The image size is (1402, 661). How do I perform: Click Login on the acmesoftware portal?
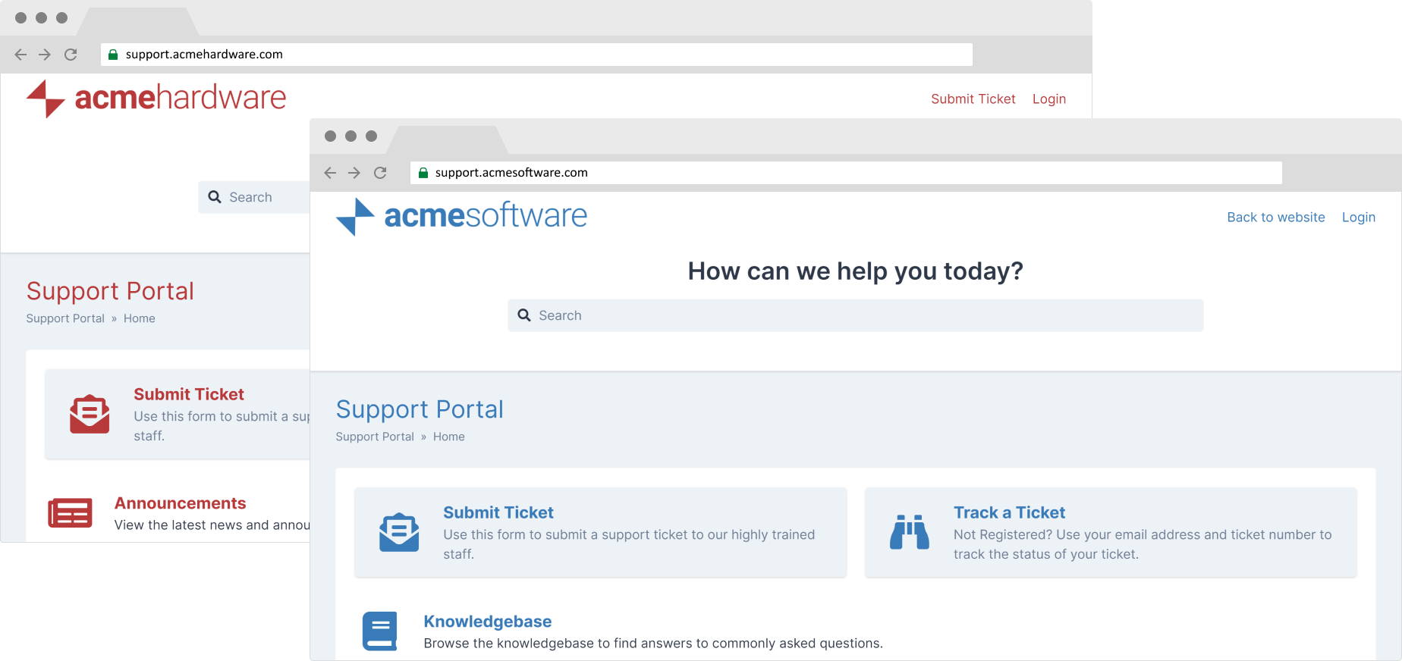click(x=1358, y=218)
